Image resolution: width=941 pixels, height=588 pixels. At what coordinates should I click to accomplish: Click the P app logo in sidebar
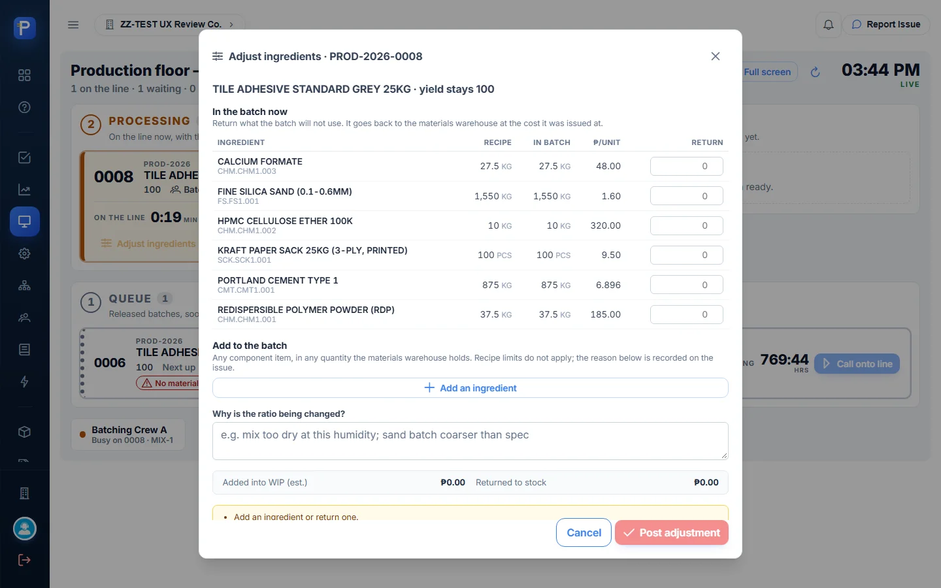(x=24, y=28)
